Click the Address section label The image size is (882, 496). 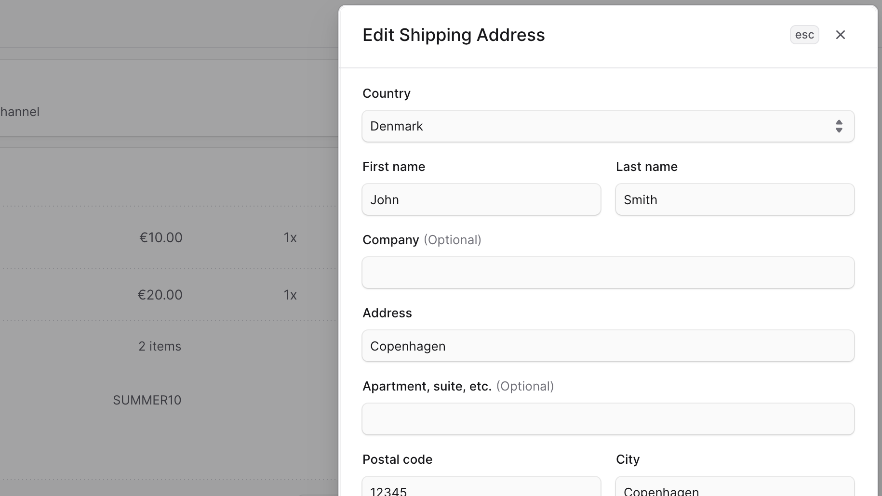pos(387,313)
